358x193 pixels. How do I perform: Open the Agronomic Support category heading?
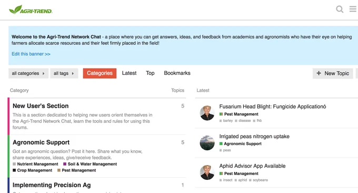point(41,142)
